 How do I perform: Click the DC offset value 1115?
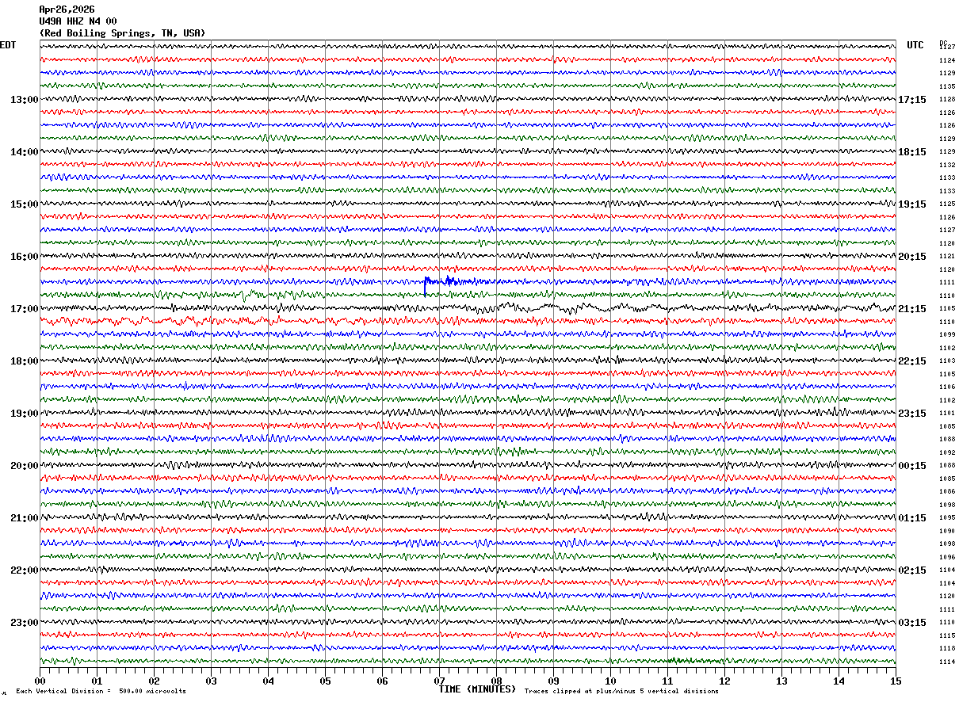click(947, 635)
